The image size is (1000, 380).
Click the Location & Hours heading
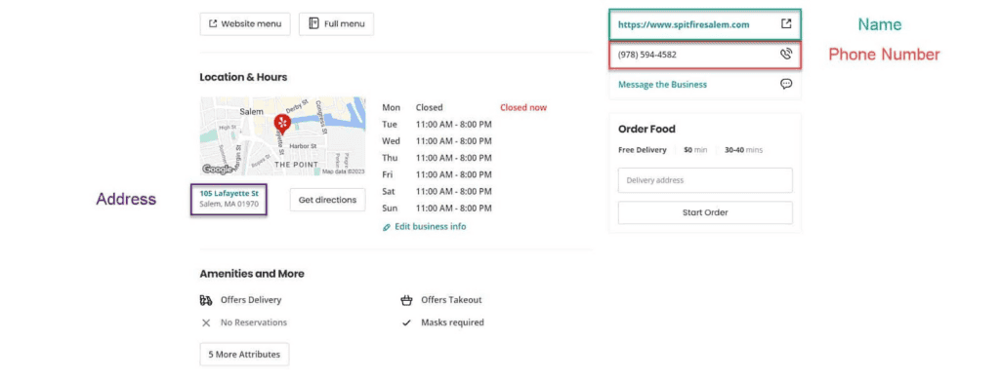pyautogui.click(x=243, y=77)
